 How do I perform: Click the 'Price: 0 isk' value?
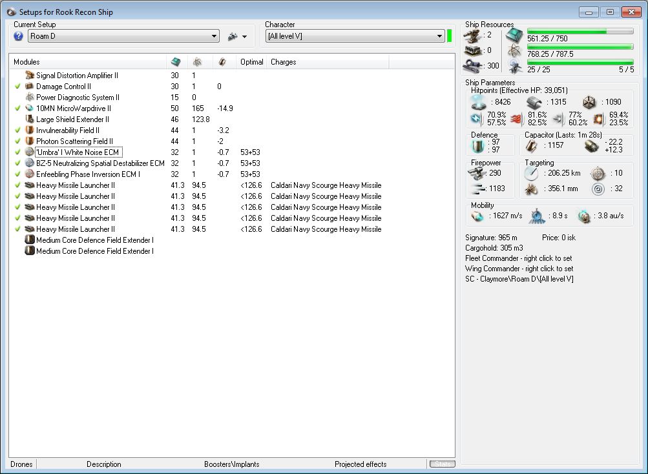(559, 238)
